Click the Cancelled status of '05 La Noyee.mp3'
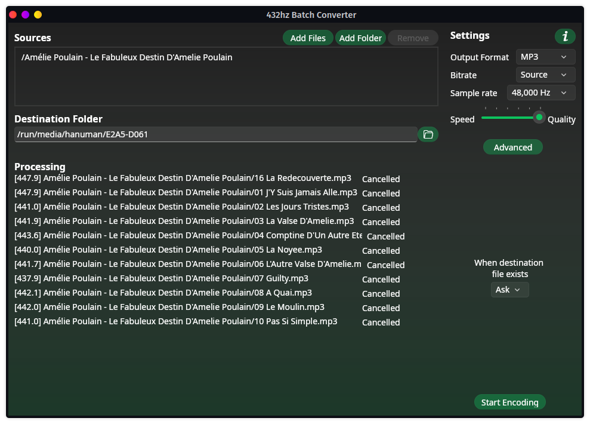Viewport: 590px width, 424px height. [381, 250]
